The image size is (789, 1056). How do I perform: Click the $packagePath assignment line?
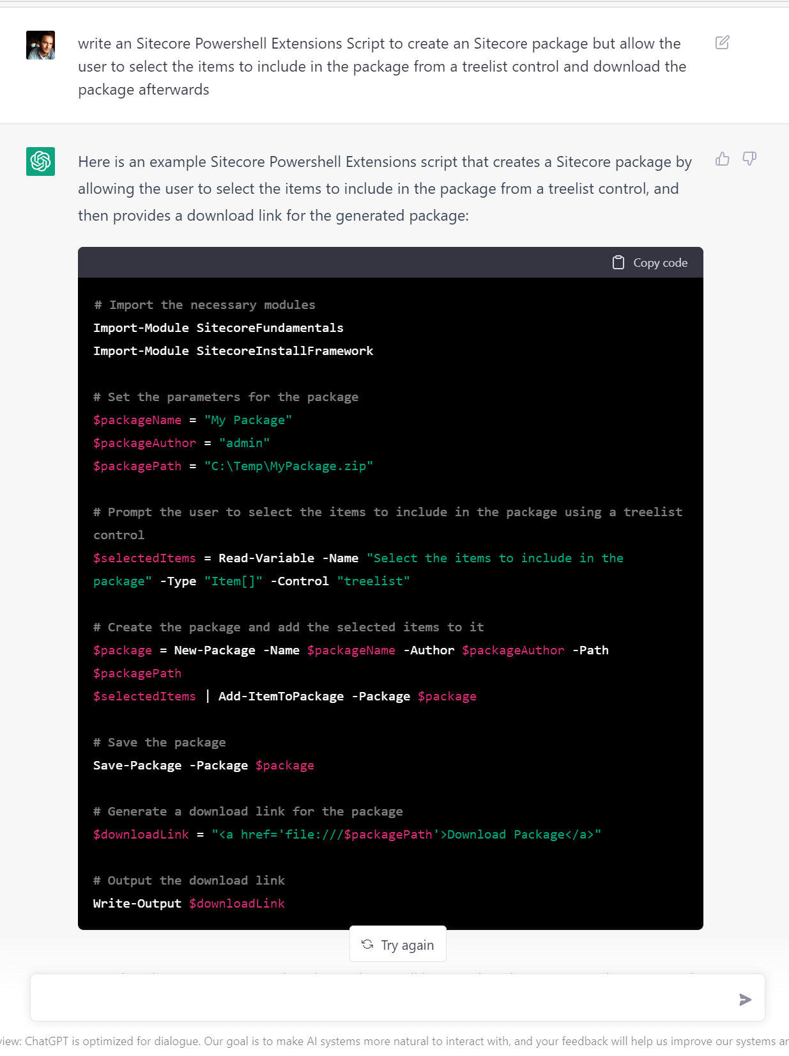233,466
